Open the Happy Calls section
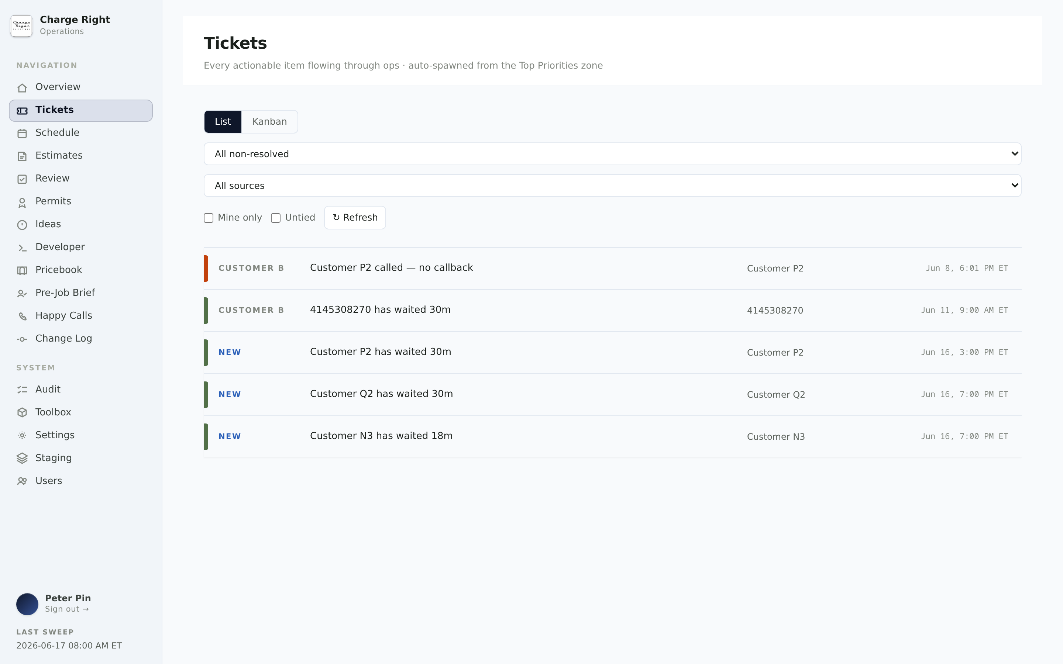This screenshot has height=664, width=1063. 81,315
